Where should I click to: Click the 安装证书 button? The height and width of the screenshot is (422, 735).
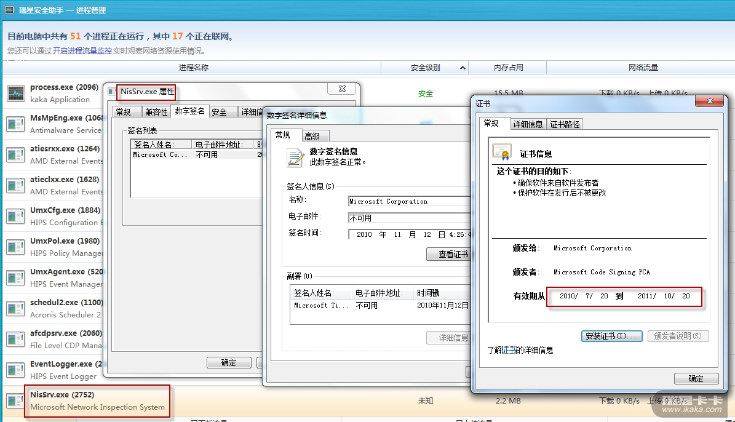coord(612,336)
